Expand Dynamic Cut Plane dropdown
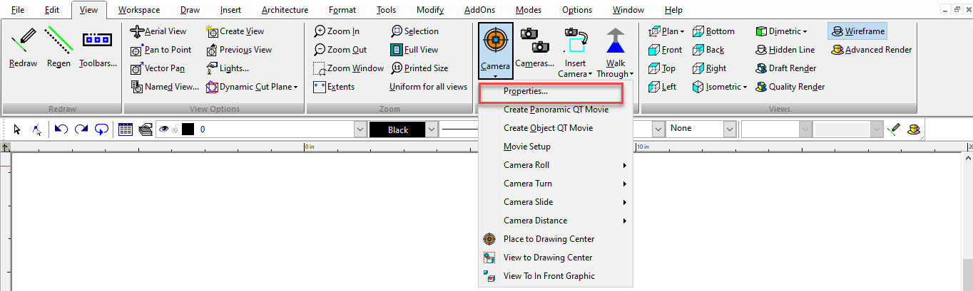 pyautogui.click(x=295, y=87)
